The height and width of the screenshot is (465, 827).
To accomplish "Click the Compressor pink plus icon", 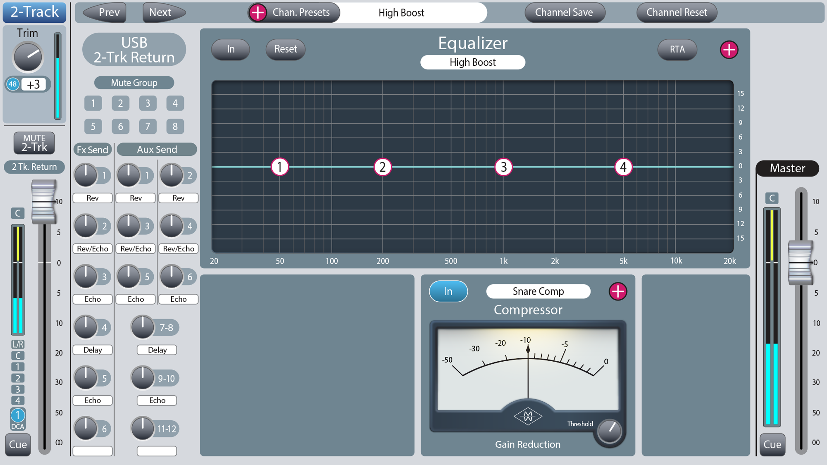I will 618,292.
